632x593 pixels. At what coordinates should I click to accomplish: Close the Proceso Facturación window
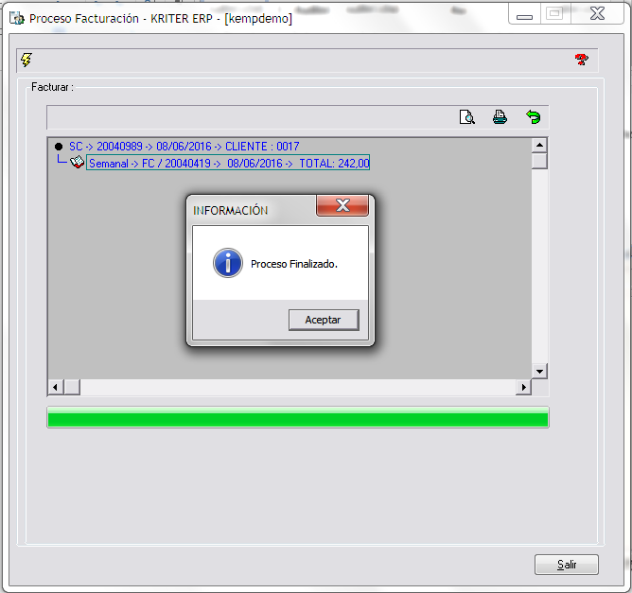pyautogui.click(x=597, y=14)
